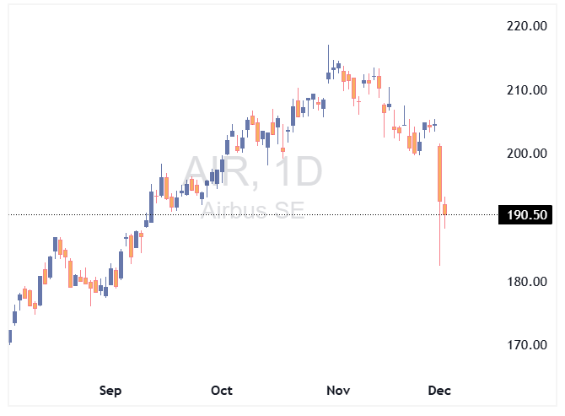Select the leftmost candle at chart start
The height and width of the screenshot is (416, 565).
tap(10, 337)
